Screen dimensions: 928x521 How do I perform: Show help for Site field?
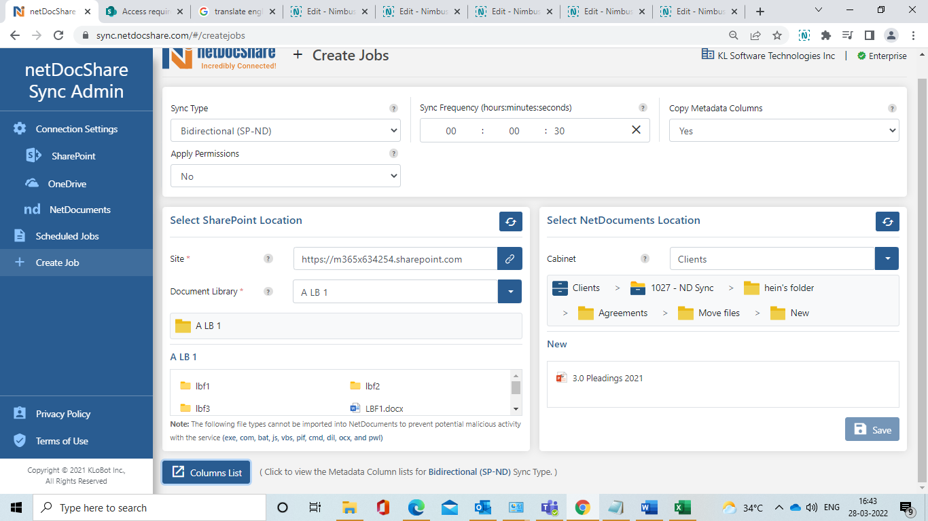268,259
